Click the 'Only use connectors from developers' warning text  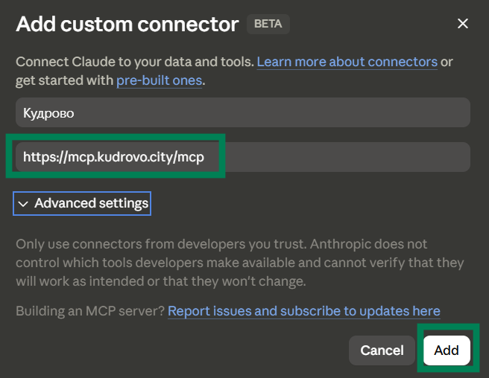click(239, 263)
